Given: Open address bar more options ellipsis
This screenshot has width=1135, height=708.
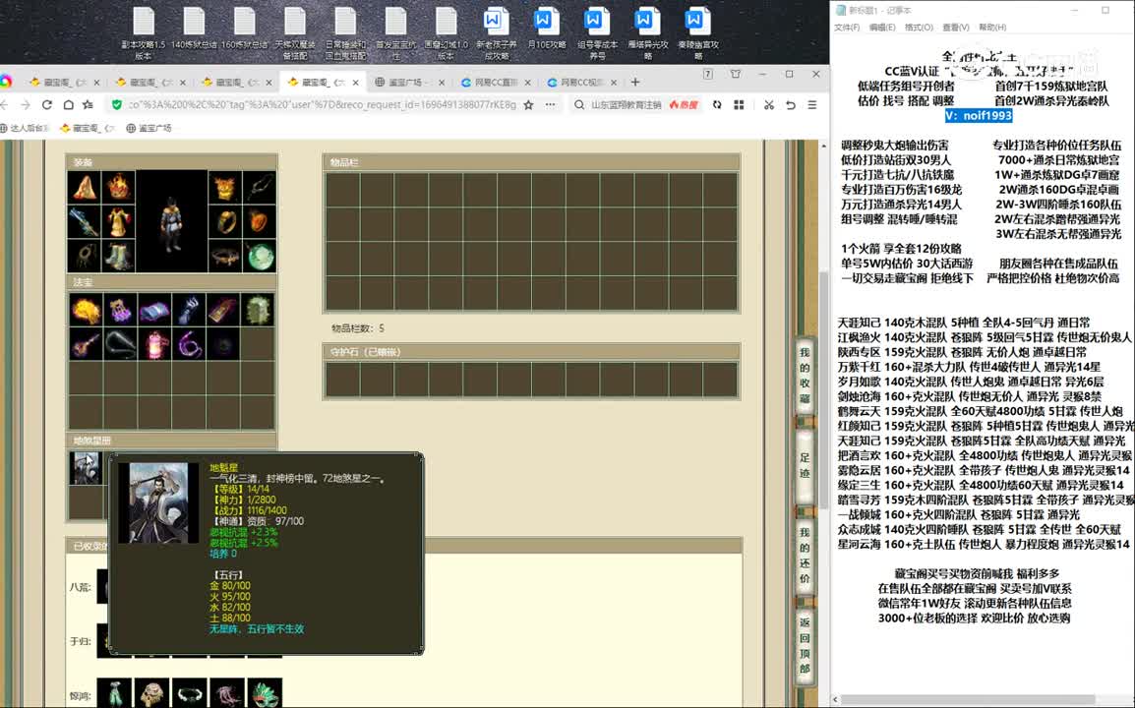Looking at the screenshot, I should click(550, 105).
